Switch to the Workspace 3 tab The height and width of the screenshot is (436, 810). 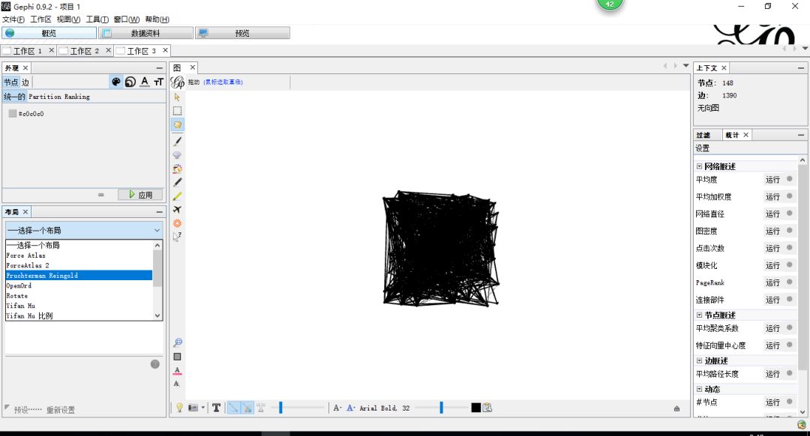pos(142,50)
